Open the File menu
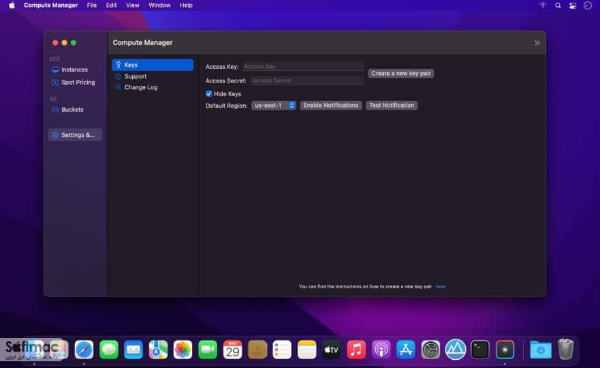This screenshot has height=368, width=600. (x=91, y=5)
